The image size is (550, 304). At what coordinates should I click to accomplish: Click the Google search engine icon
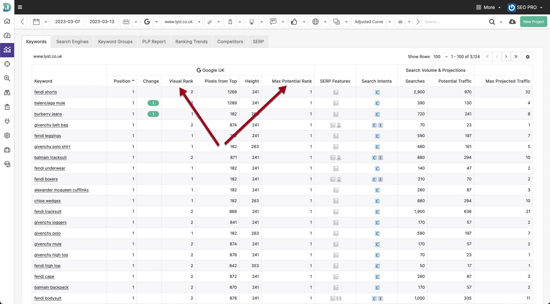click(x=147, y=22)
